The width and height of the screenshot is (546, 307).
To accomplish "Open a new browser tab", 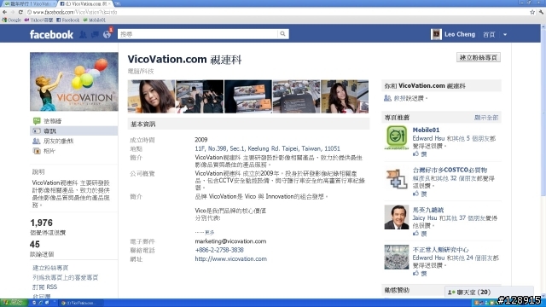I will pos(118,3).
